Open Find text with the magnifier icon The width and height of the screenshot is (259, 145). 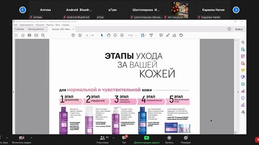[x=43, y=35]
